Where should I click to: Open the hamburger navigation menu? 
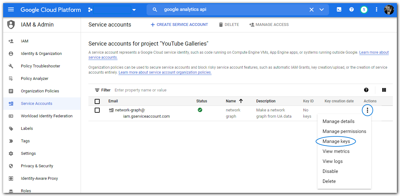click(11, 10)
